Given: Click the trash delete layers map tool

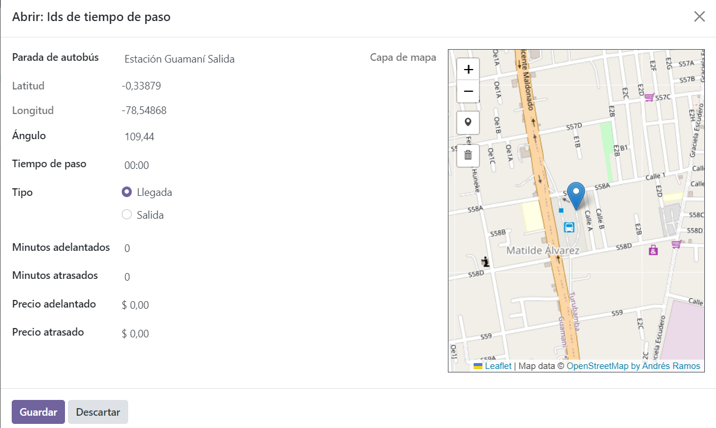Looking at the screenshot, I should point(468,155).
